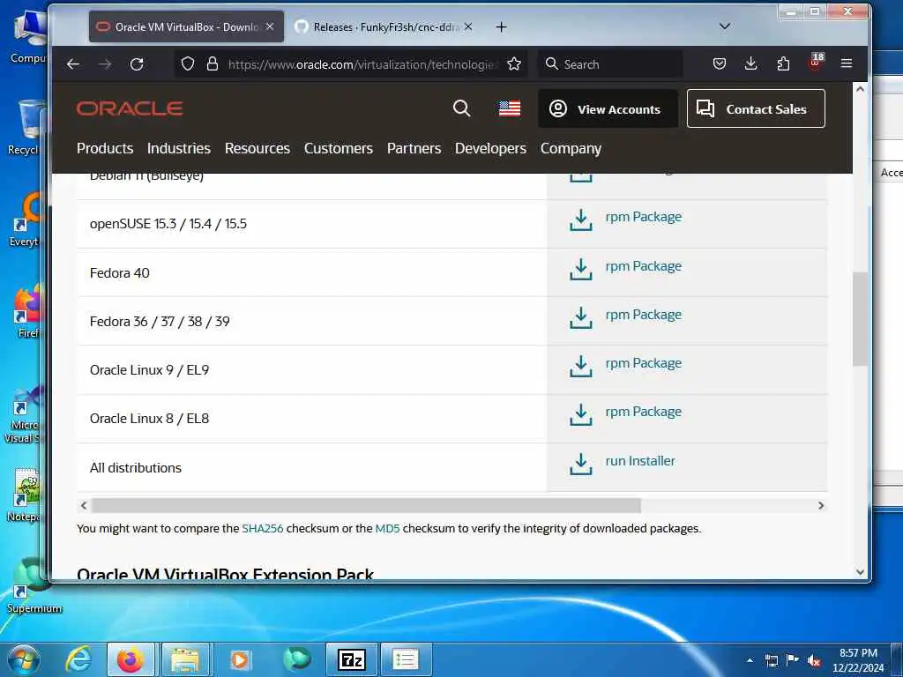Open the SHA256 checksum link

pos(263,529)
